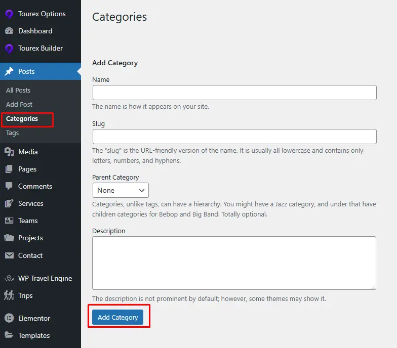The image size is (397, 348).
Task: Click the Trips hikers icon
Action: 9,295
